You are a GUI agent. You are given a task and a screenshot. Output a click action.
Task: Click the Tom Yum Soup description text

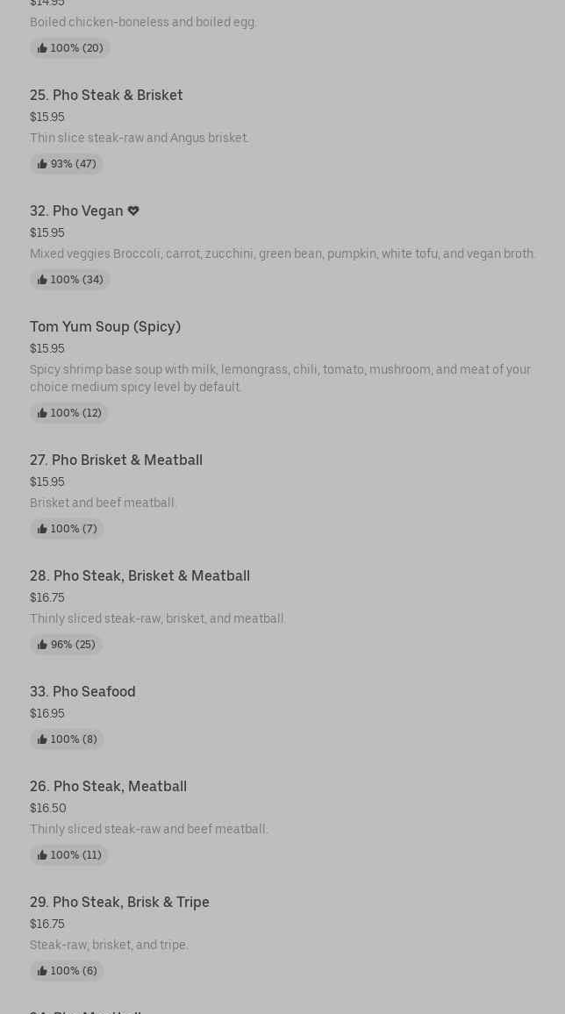pos(280,378)
